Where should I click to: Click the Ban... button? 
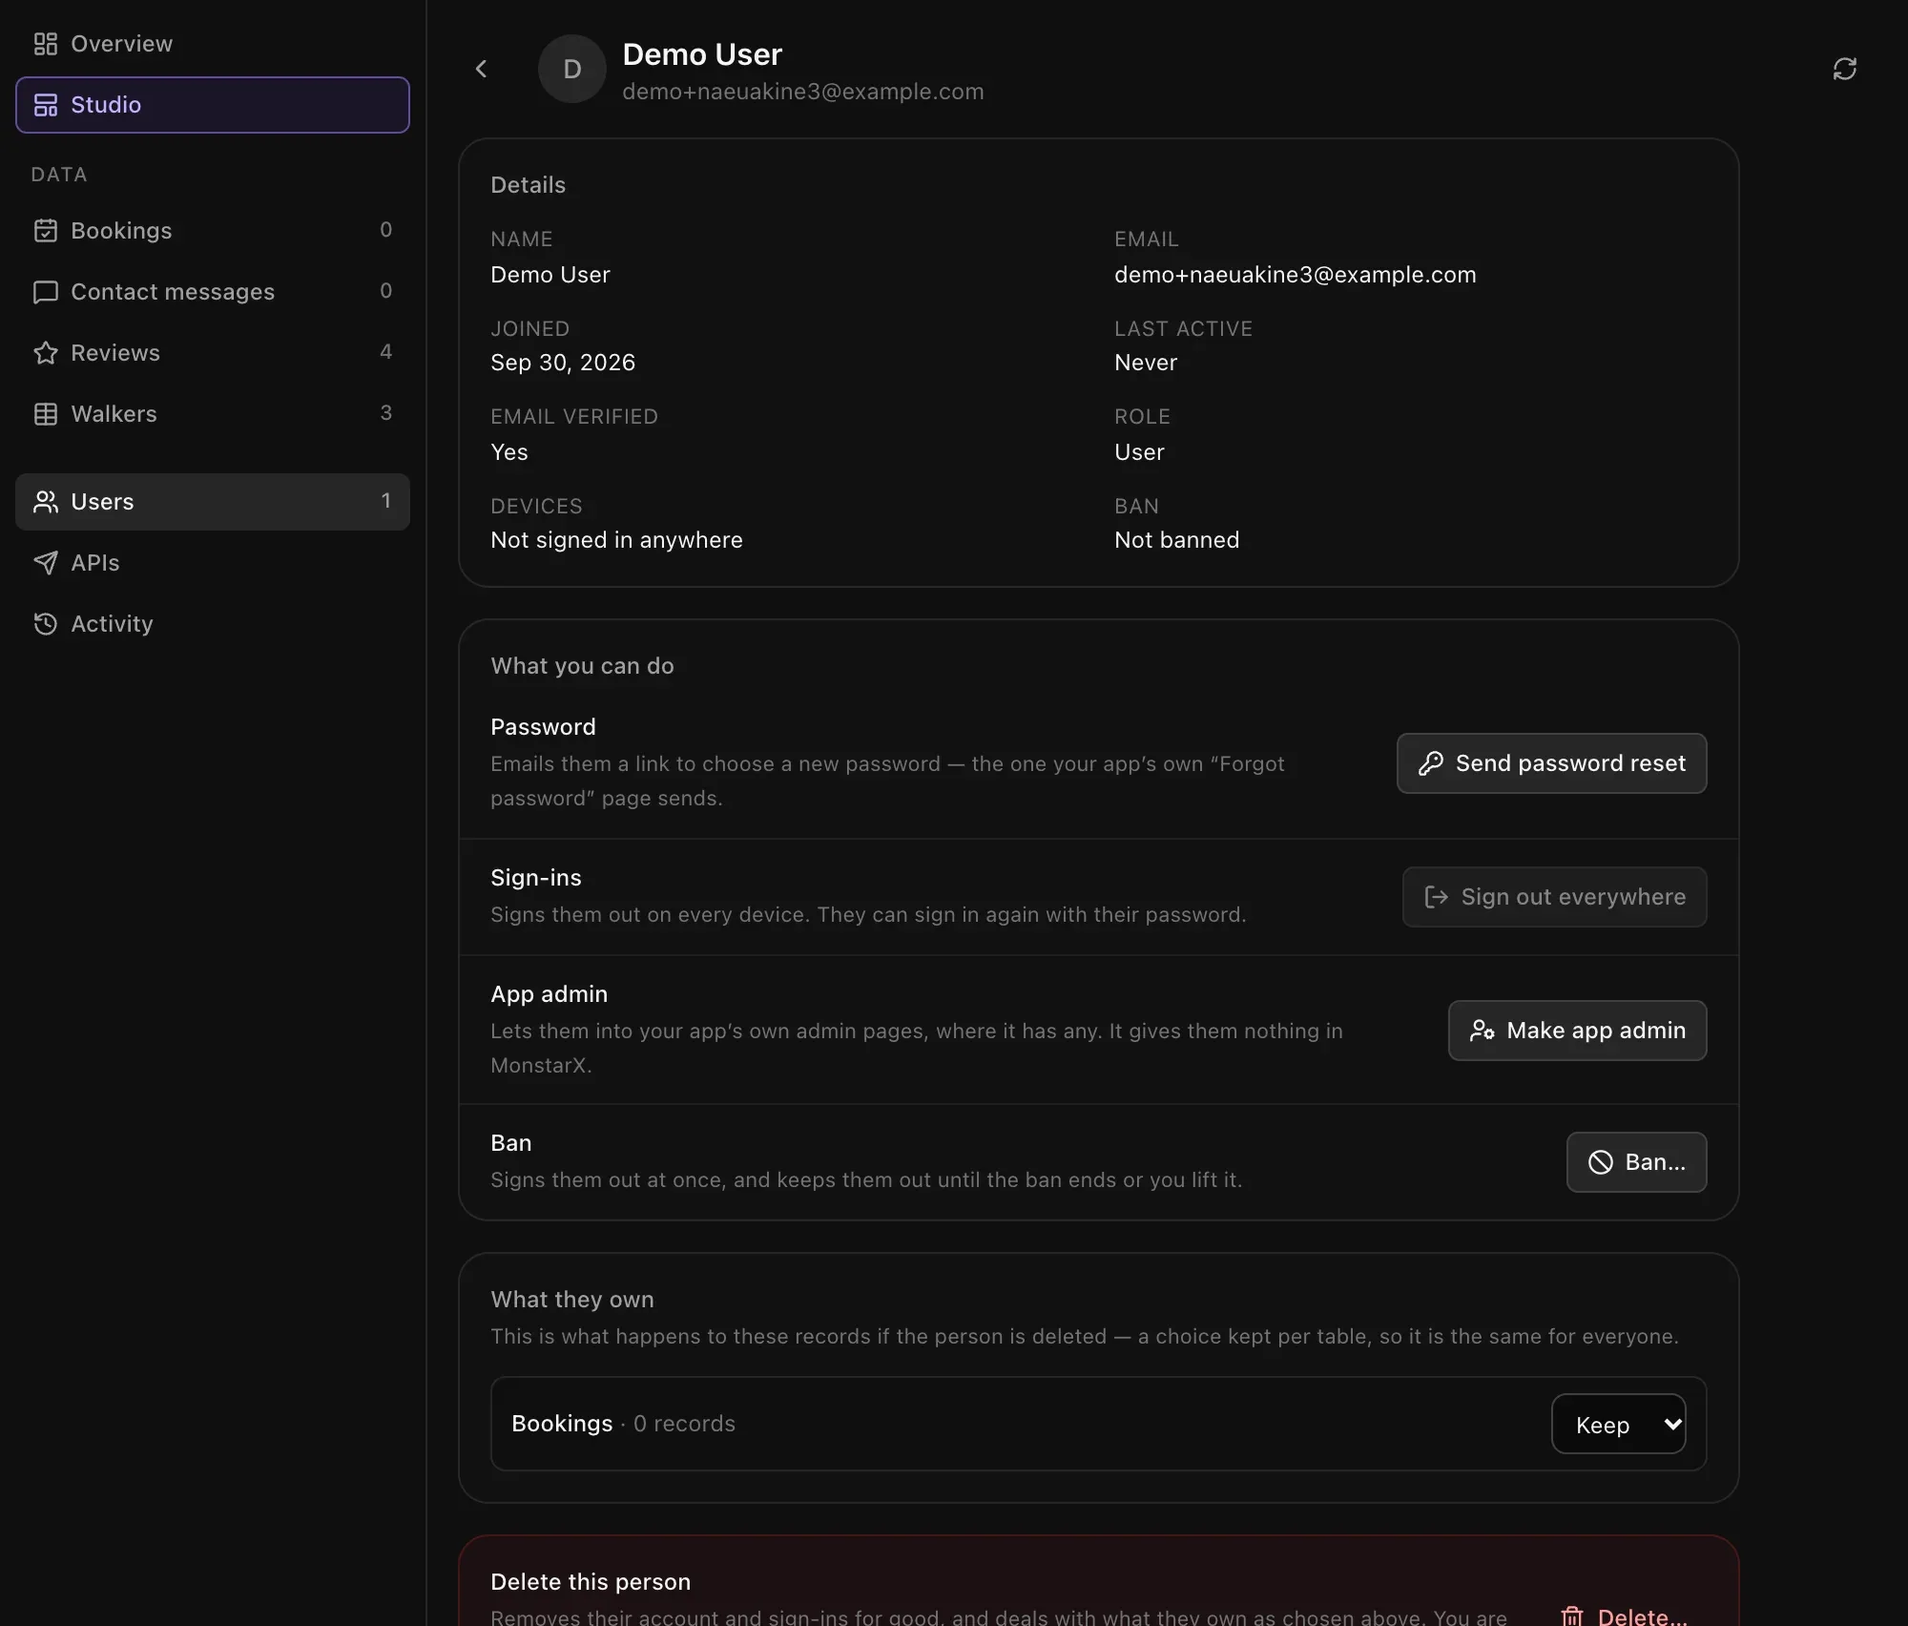click(x=1636, y=1162)
